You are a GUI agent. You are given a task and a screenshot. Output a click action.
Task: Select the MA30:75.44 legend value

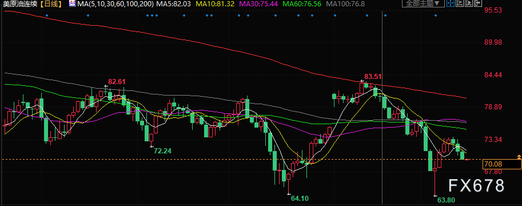[258, 4]
